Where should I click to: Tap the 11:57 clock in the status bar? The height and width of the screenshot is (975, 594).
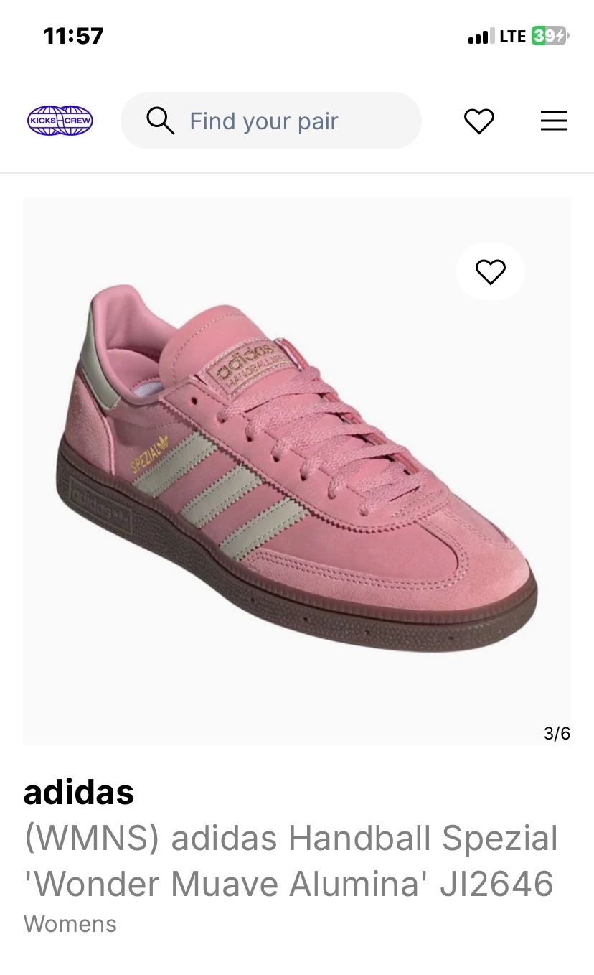(74, 36)
